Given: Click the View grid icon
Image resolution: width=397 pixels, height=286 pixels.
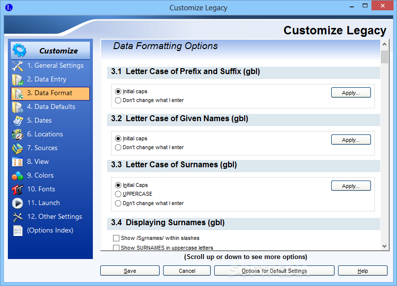Looking at the screenshot, I should tap(18, 162).
